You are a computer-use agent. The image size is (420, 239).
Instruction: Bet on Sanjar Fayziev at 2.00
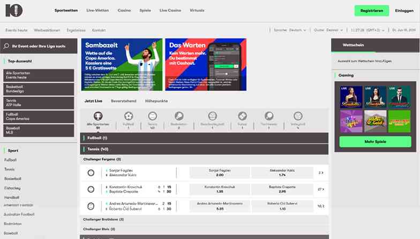[x=220, y=173]
